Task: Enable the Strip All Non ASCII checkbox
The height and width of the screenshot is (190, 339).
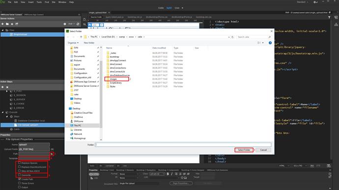Action: click(x=20, y=171)
